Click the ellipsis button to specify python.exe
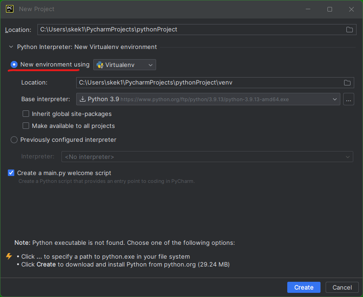363x297 pixels. [348, 99]
